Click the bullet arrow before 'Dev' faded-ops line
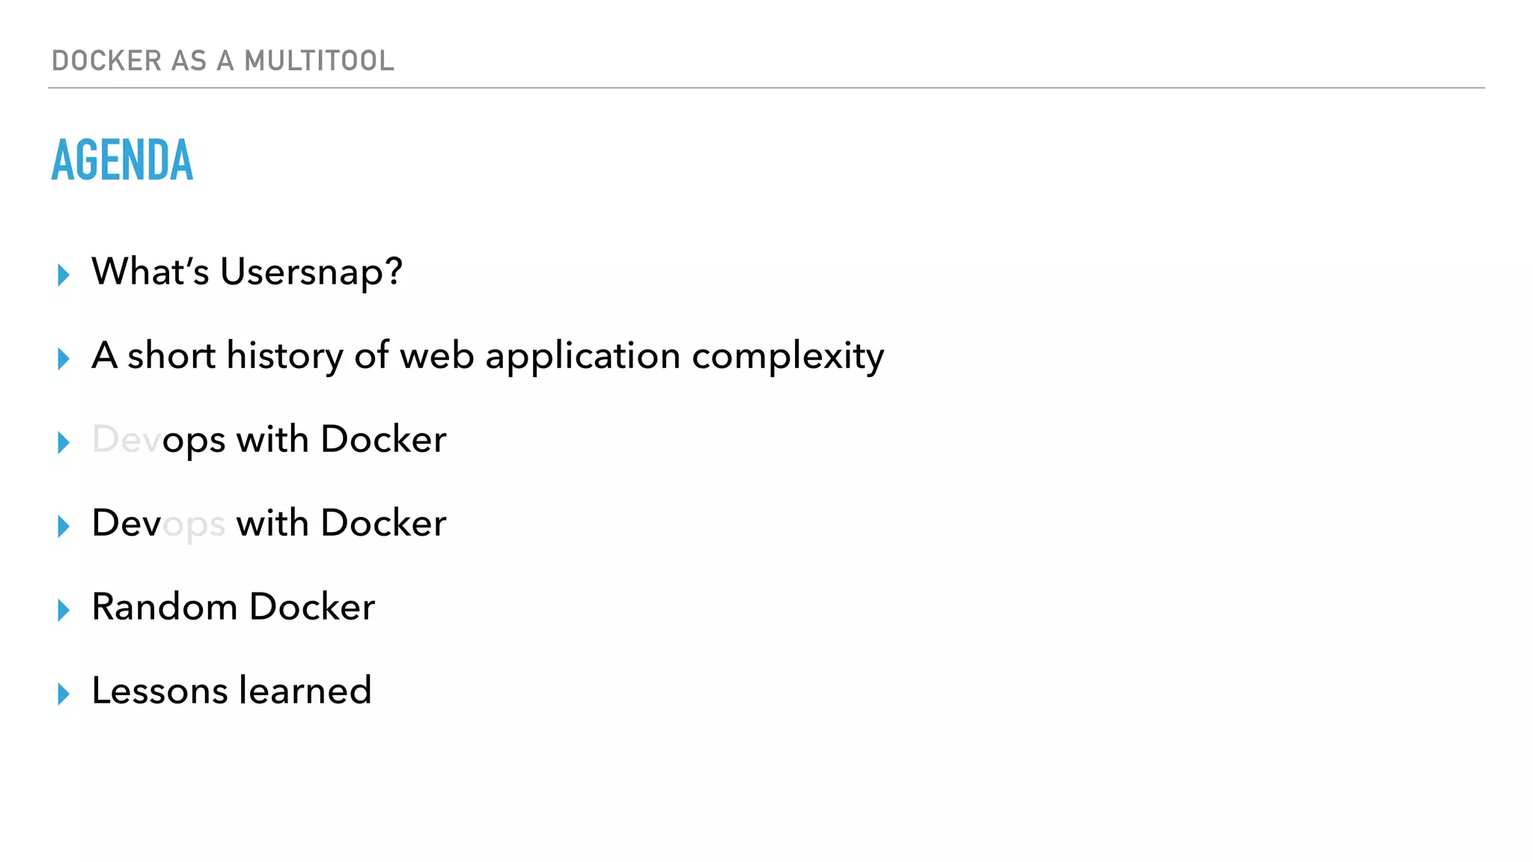Viewport: 1533px width, 862px height. pyautogui.click(x=64, y=526)
